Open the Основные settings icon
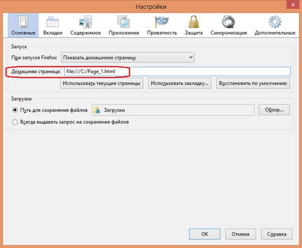The width and height of the screenshot is (302, 248). click(23, 22)
